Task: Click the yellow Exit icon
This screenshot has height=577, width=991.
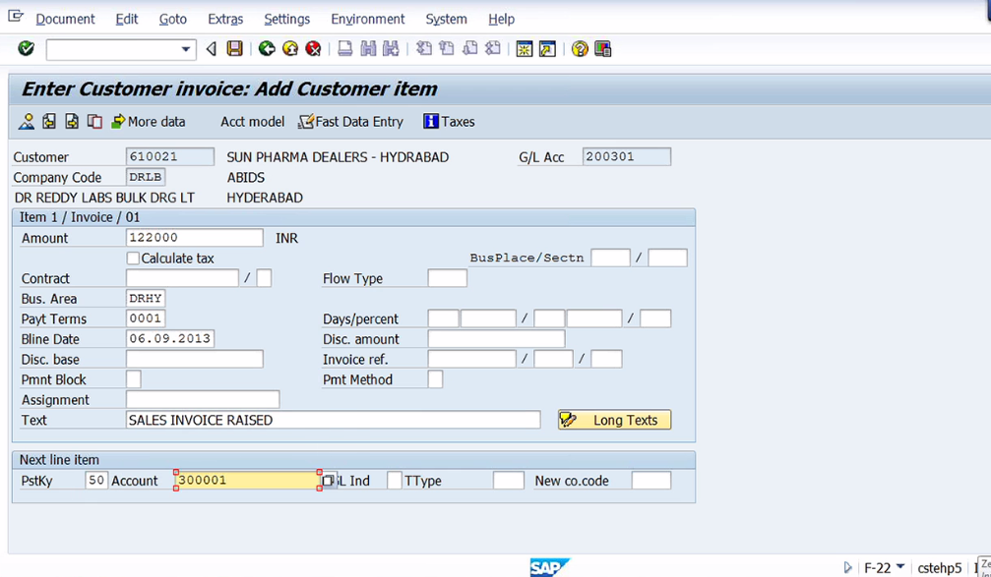Action: 290,48
